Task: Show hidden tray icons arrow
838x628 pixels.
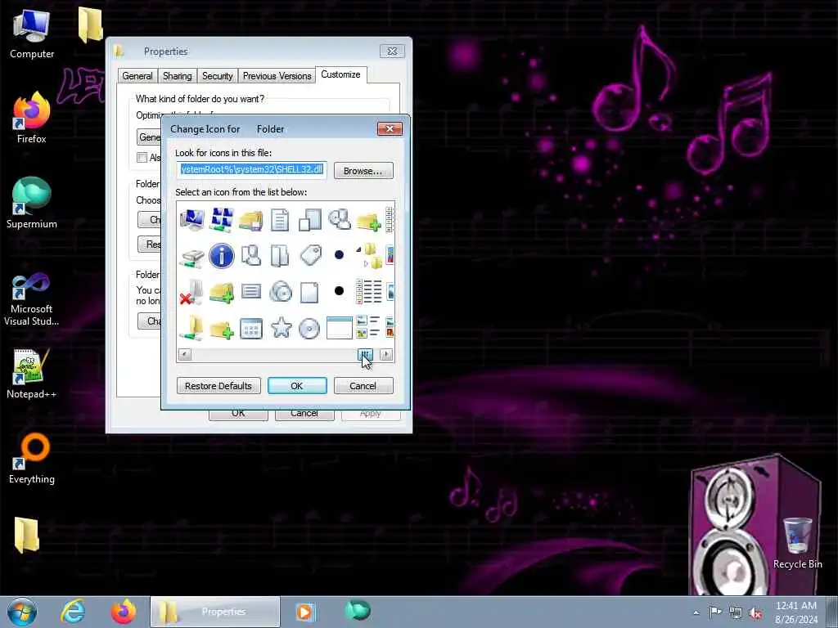Action: point(696,612)
